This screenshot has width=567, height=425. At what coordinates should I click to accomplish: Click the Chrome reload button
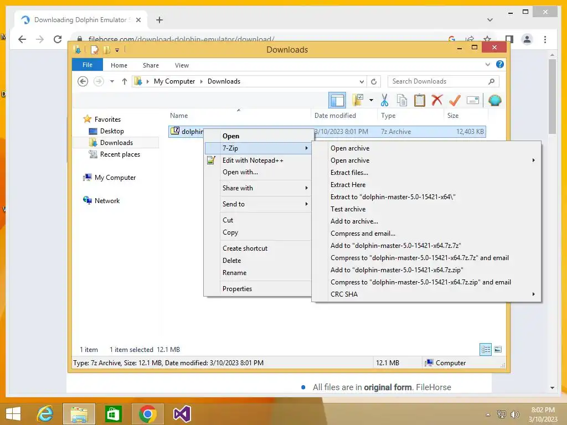[x=58, y=39]
